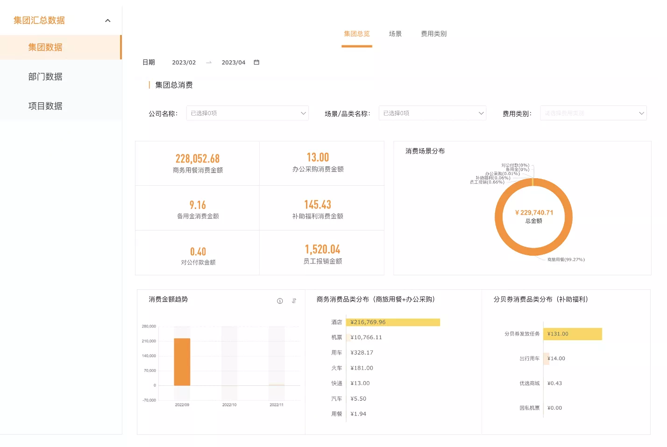This screenshot has height=447, width=667.
Task: Switch to the 费用类别 tab
Action: [x=433, y=34]
